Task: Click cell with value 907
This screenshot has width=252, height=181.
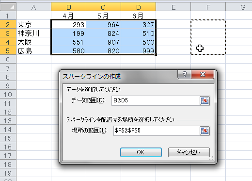Action: (x=103, y=42)
